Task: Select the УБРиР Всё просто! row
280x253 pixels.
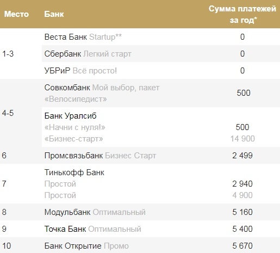Action: click(161, 71)
